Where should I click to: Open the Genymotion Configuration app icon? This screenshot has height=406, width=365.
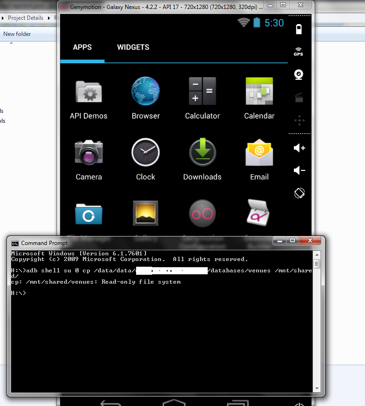coord(202,213)
